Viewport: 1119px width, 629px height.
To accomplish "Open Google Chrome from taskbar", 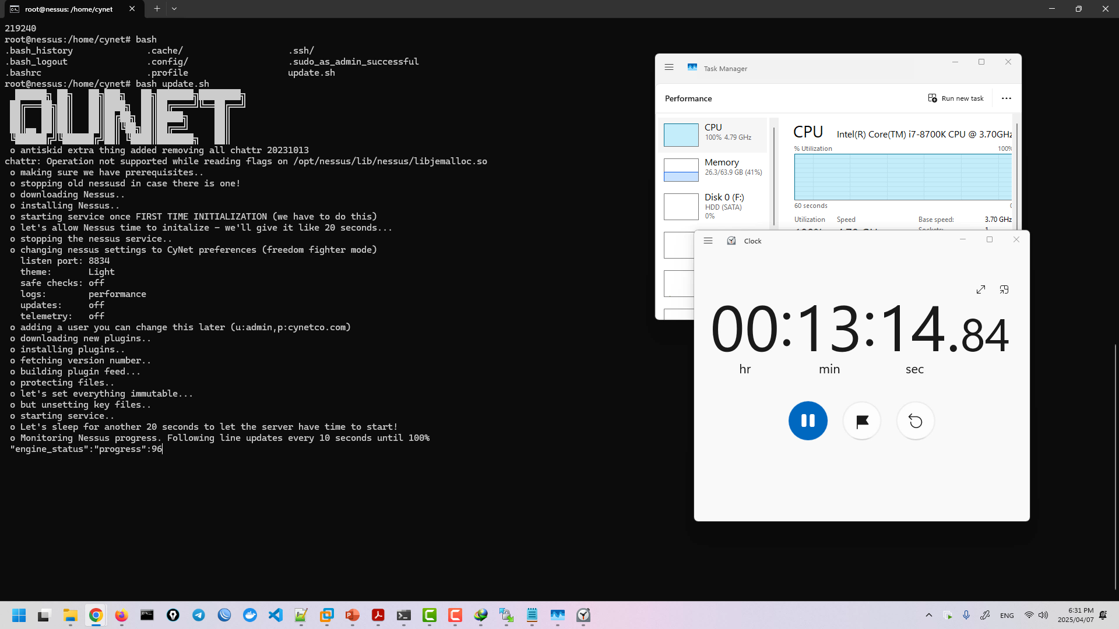I will 96,615.
